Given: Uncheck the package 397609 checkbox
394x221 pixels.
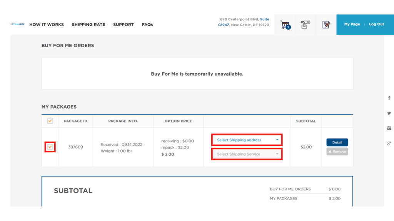Looking at the screenshot, I should tap(50, 147).
